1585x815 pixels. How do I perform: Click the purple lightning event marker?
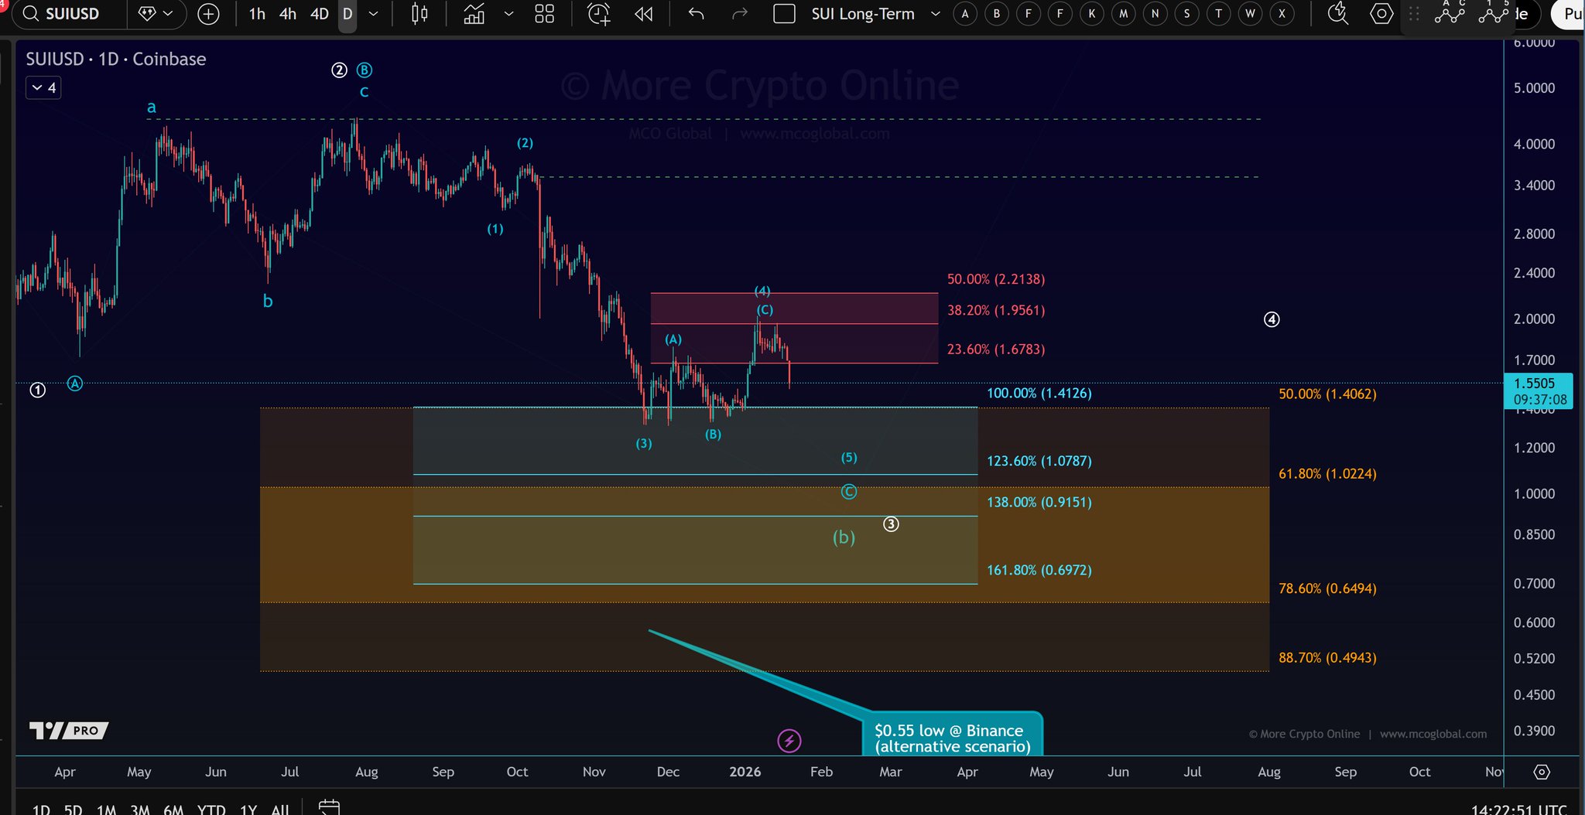(789, 741)
